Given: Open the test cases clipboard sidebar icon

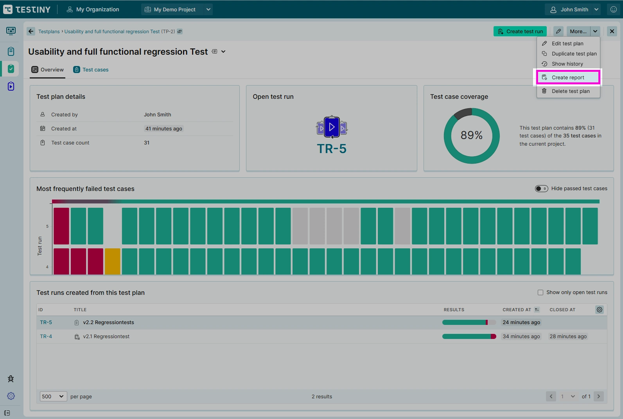Looking at the screenshot, I should pyautogui.click(x=11, y=51).
